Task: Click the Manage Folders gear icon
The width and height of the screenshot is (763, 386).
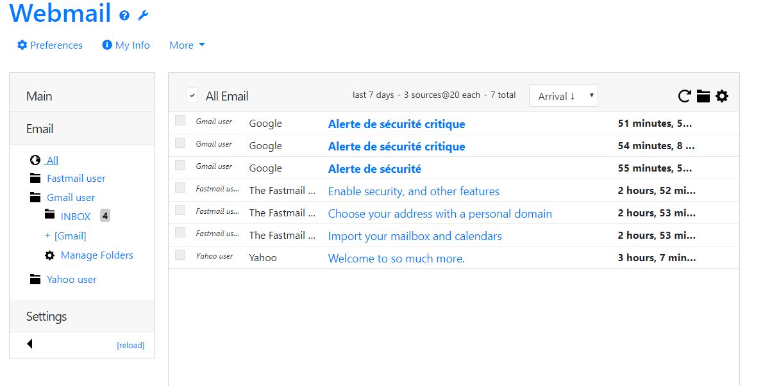Action: pyautogui.click(x=49, y=255)
